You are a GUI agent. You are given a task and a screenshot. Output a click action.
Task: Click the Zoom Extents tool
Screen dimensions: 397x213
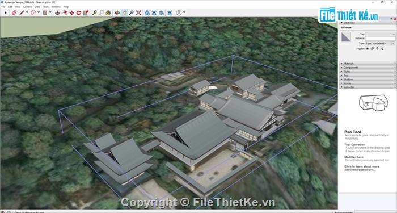138,12
